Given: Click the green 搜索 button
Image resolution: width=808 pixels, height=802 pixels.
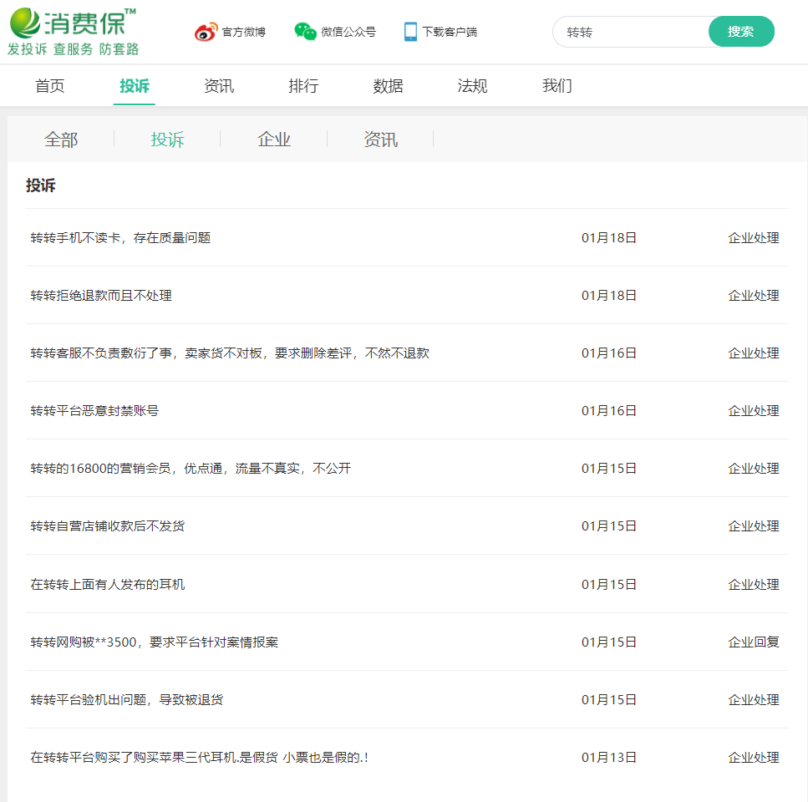Looking at the screenshot, I should (741, 32).
